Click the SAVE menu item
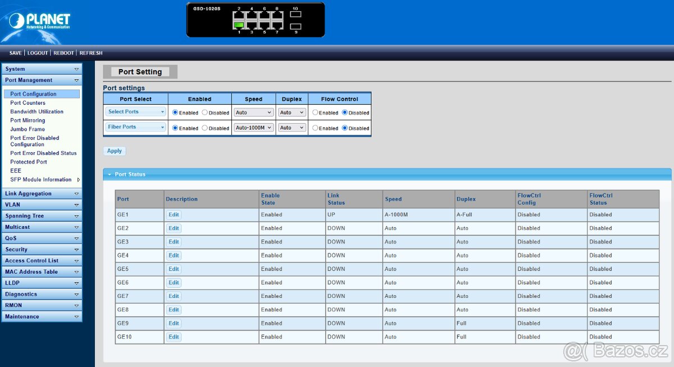This screenshot has width=674, height=367. [15, 52]
